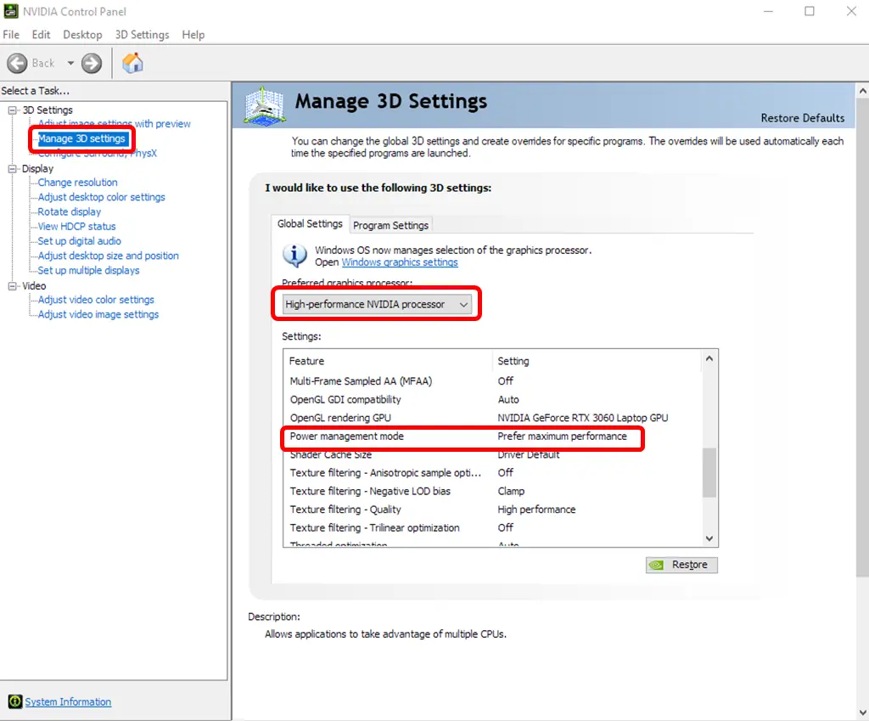Click the Clamp setting value
Viewport: 869px width, 721px height.
tap(511, 491)
